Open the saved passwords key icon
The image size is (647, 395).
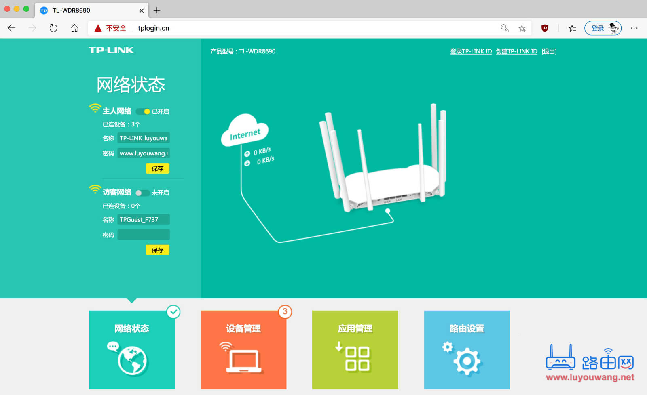pos(504,28)
